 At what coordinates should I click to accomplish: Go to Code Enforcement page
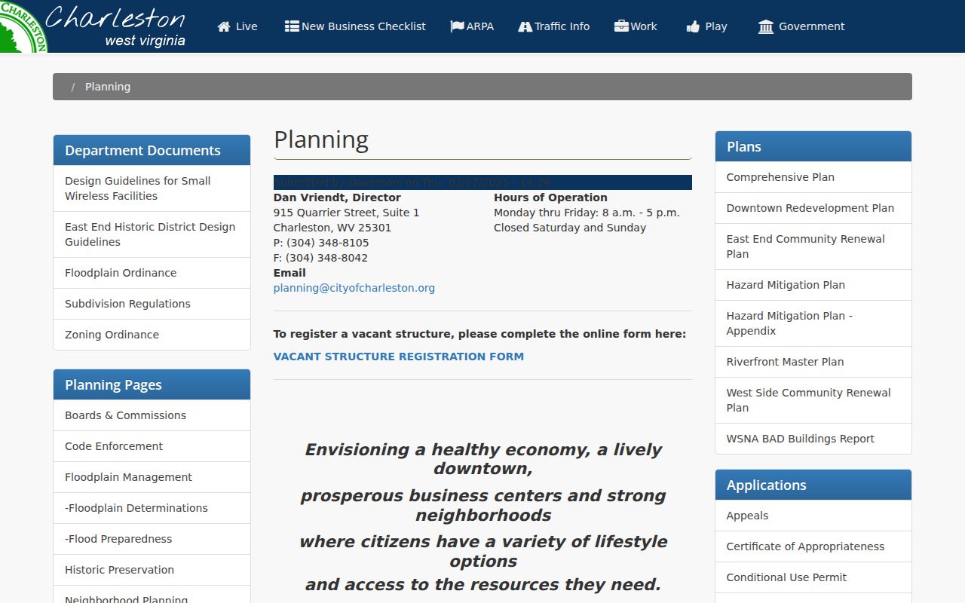[x=152, y=446]
